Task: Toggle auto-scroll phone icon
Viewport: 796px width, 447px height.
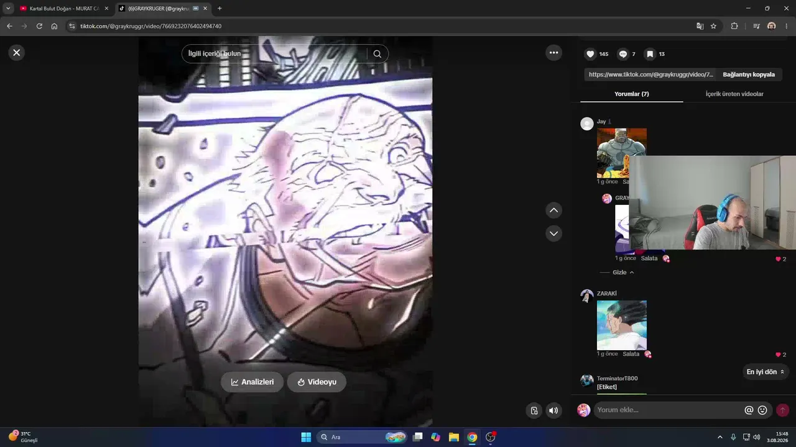Action: coord(534,410)
